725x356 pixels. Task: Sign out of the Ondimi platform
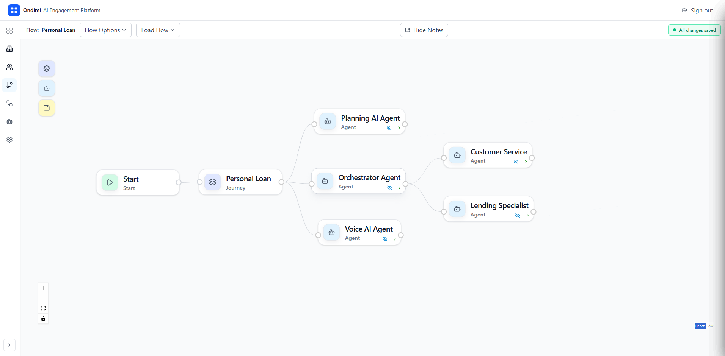click(697, 10)
